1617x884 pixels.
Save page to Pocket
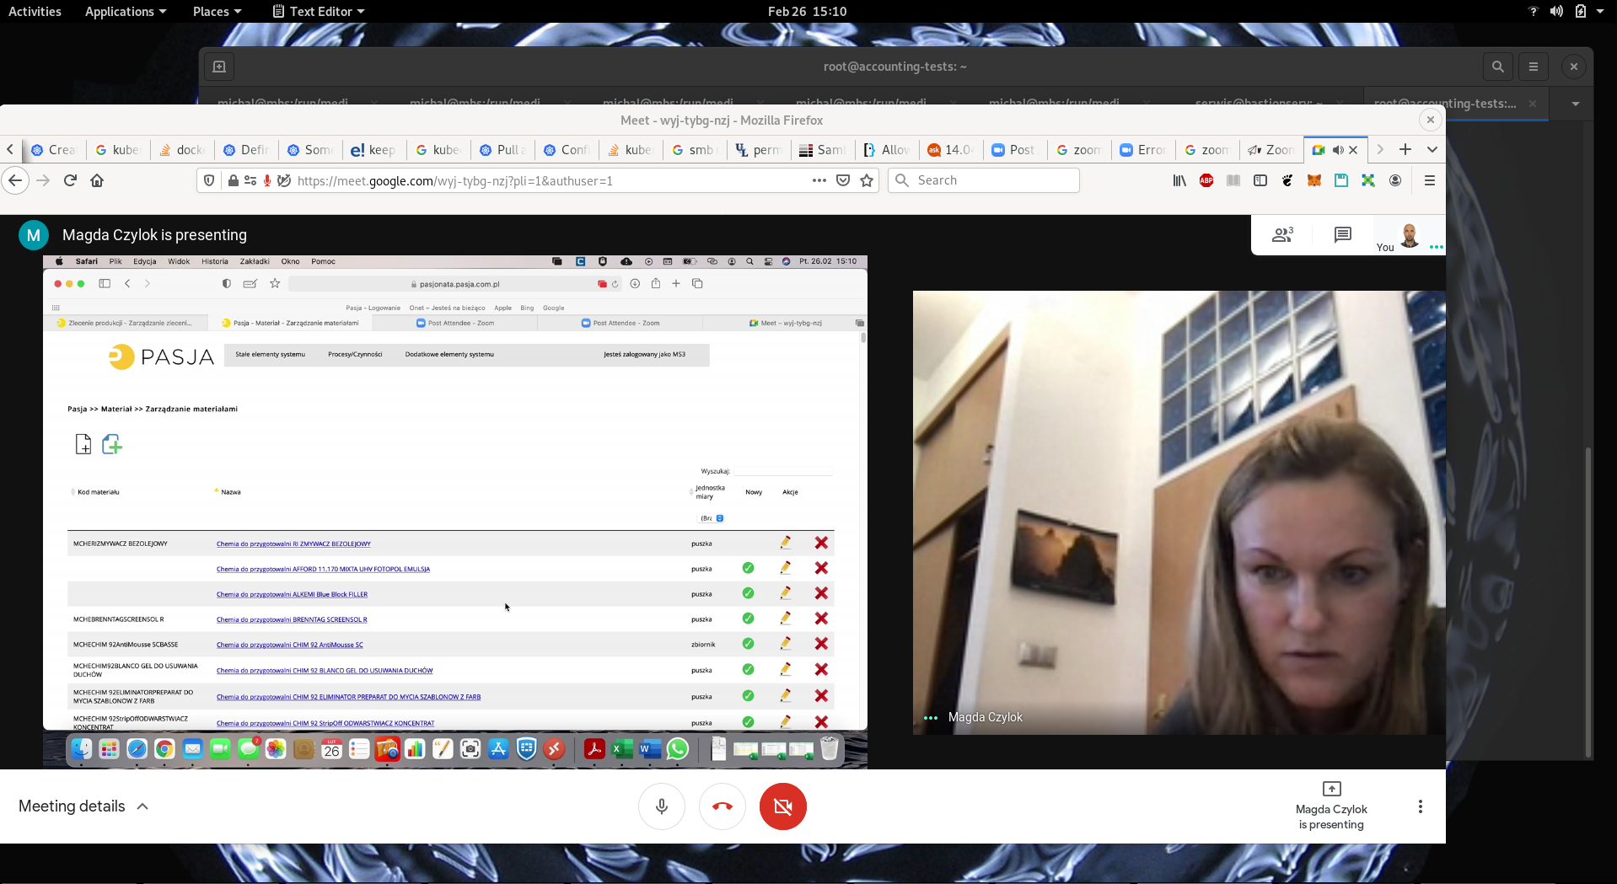tap(842, 180)
